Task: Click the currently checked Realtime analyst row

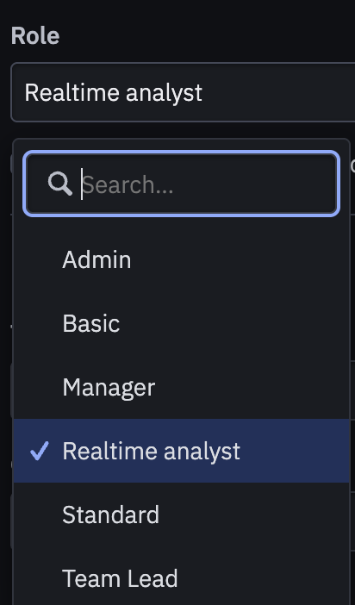Action: coord(181,451)
